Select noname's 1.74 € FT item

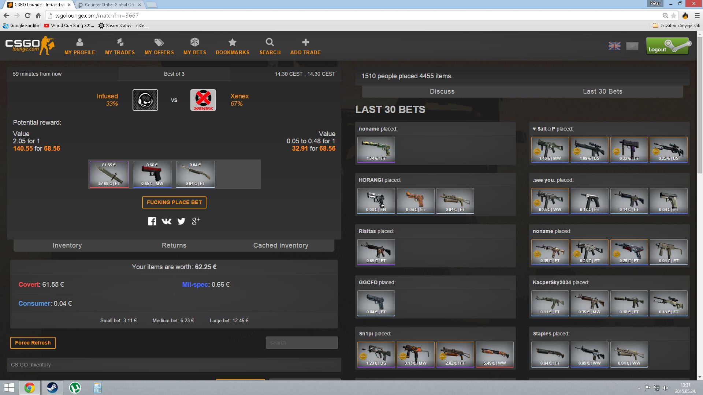(376, 150)
